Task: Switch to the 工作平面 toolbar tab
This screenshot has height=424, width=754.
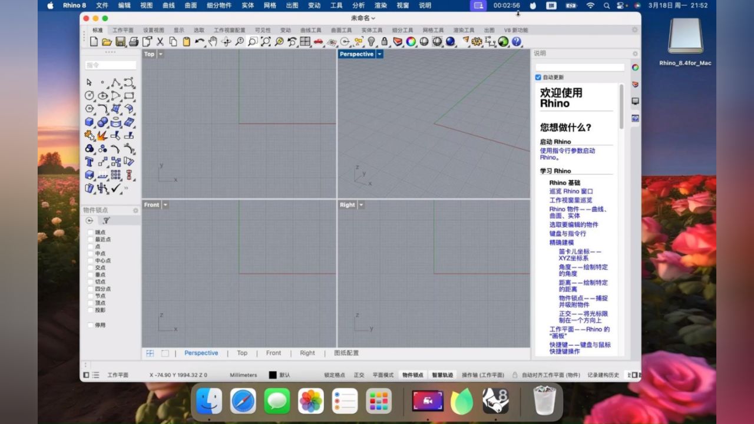Action: pos(123,30)
